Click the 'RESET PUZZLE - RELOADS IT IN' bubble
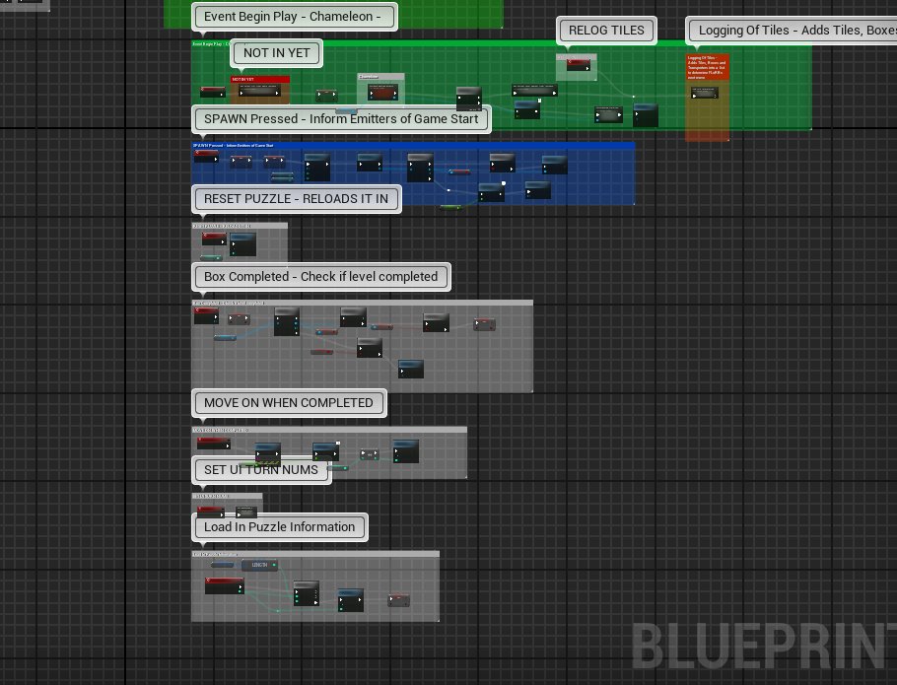The height and width of the screenshot is (685, 897). [297, 199]
